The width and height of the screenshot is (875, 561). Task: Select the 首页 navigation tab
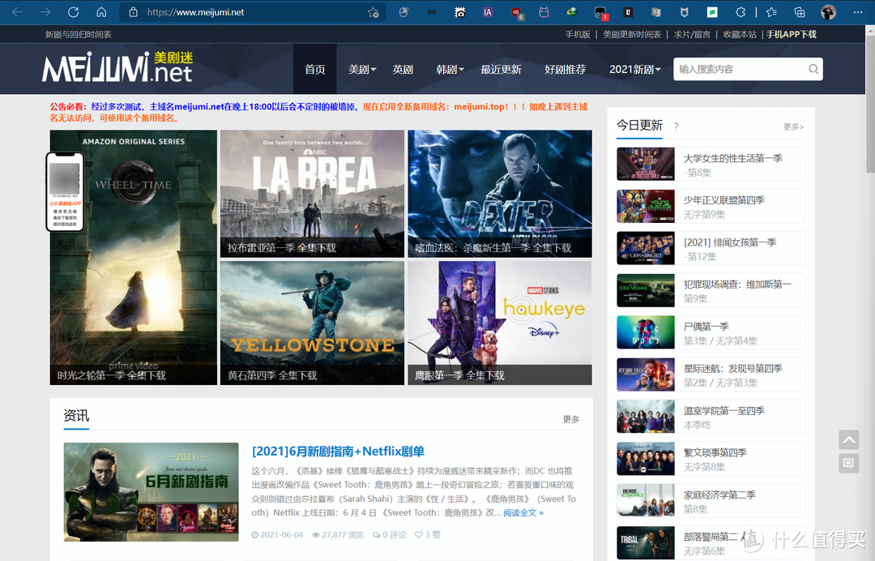[314, 69]
